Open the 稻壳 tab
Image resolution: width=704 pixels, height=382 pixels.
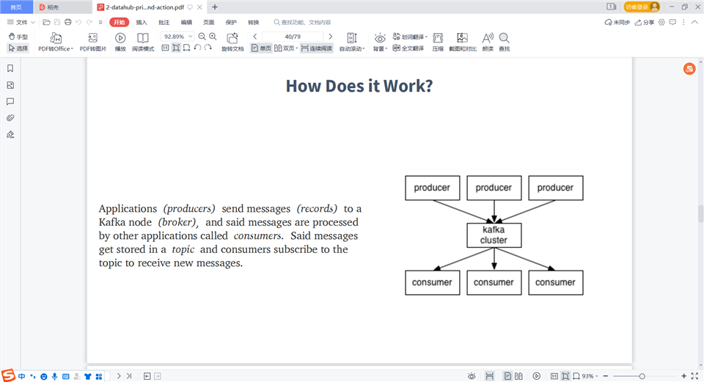point(63,7)
